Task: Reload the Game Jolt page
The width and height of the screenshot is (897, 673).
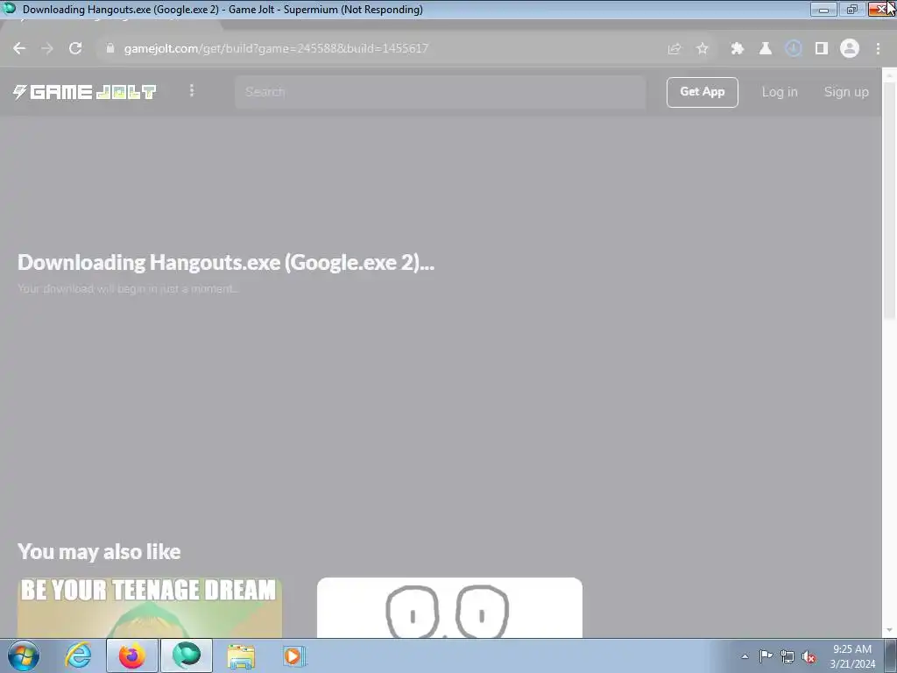Action: pos(75,49)
